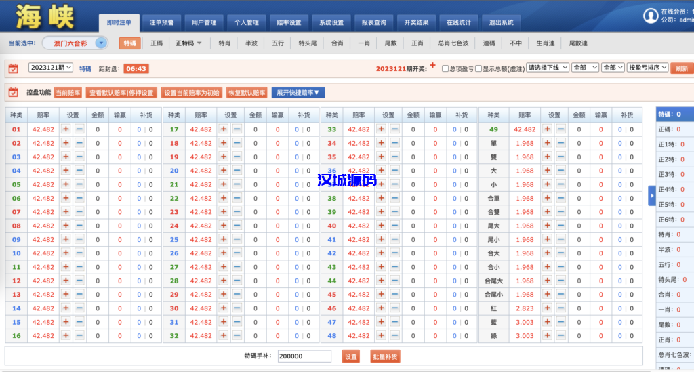Decrease odds for 單 row
The height and width of the screenshot is (372, 694).
pyautogui.click(x=561, y=143)
